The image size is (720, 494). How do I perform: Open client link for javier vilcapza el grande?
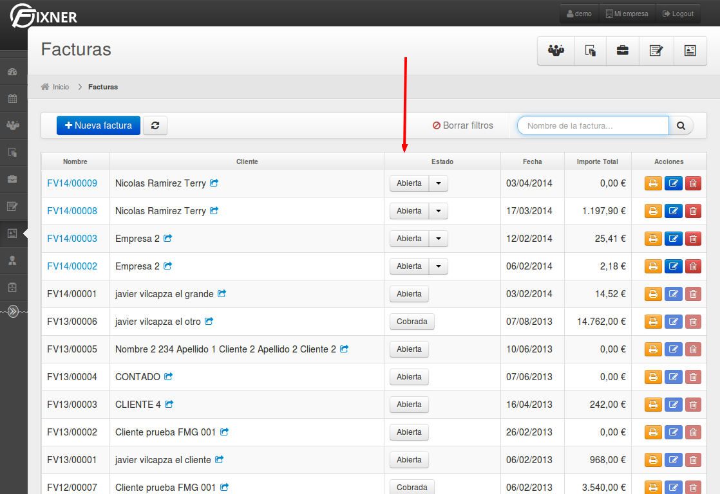(222, 293)
